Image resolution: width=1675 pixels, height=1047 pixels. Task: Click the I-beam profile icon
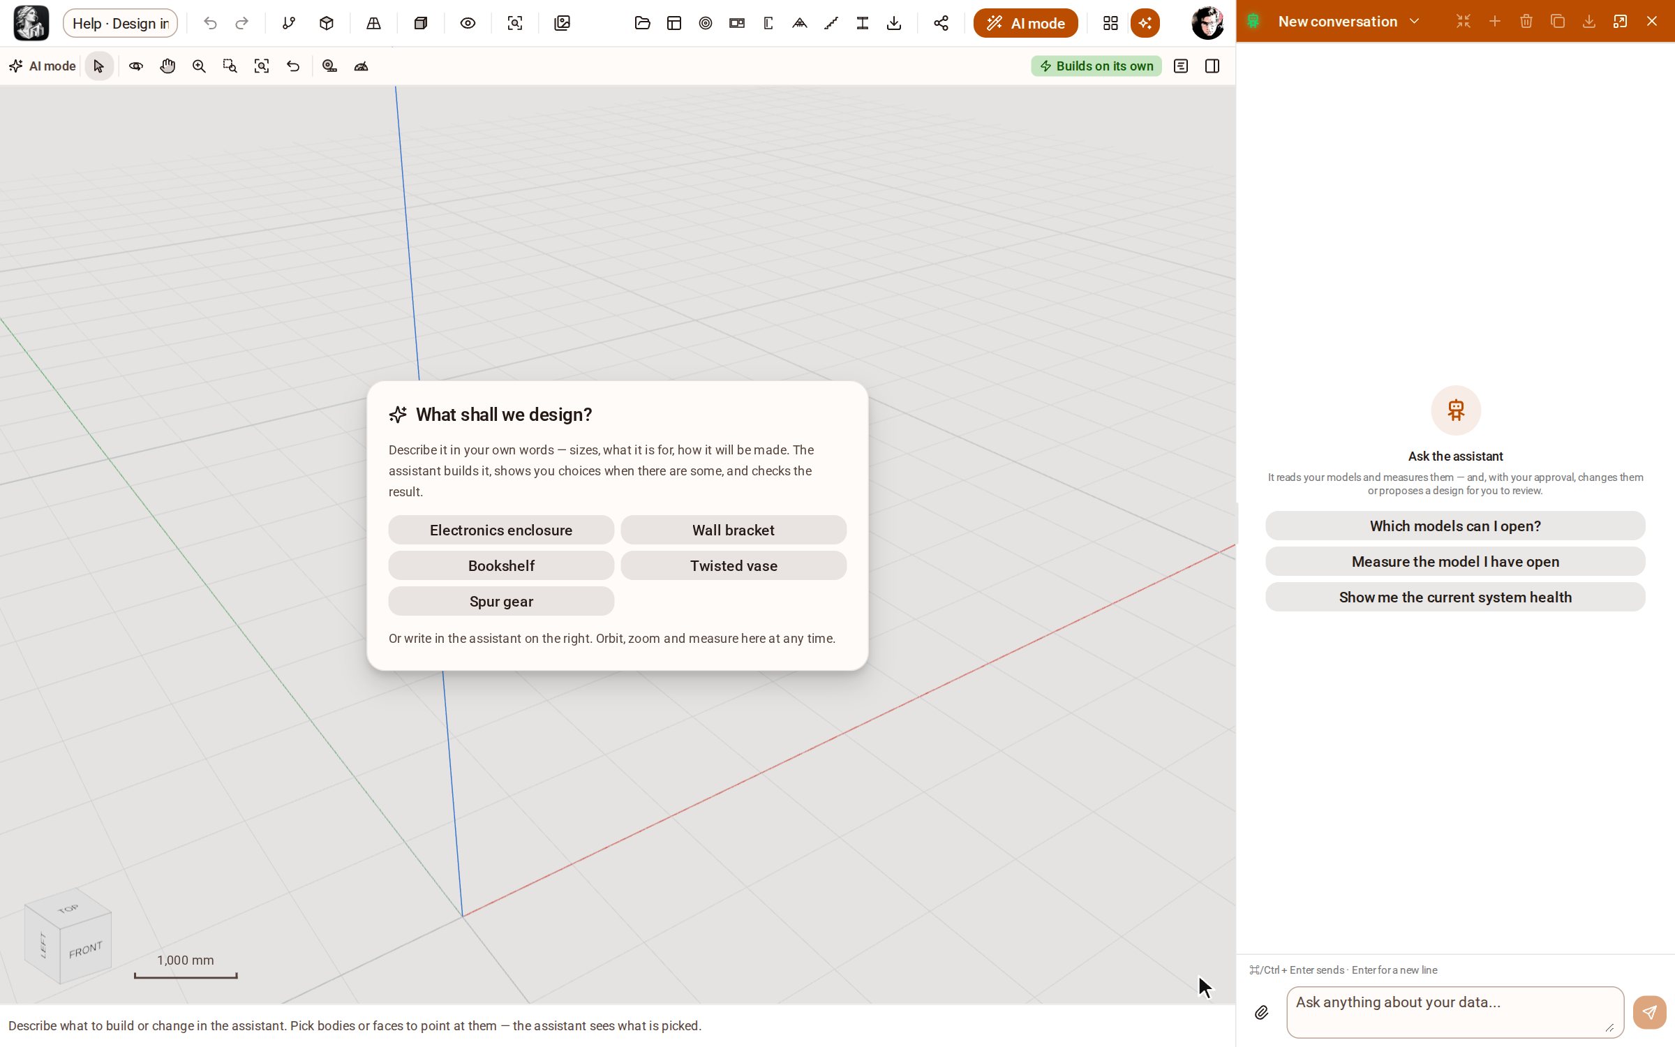(862, 23)
